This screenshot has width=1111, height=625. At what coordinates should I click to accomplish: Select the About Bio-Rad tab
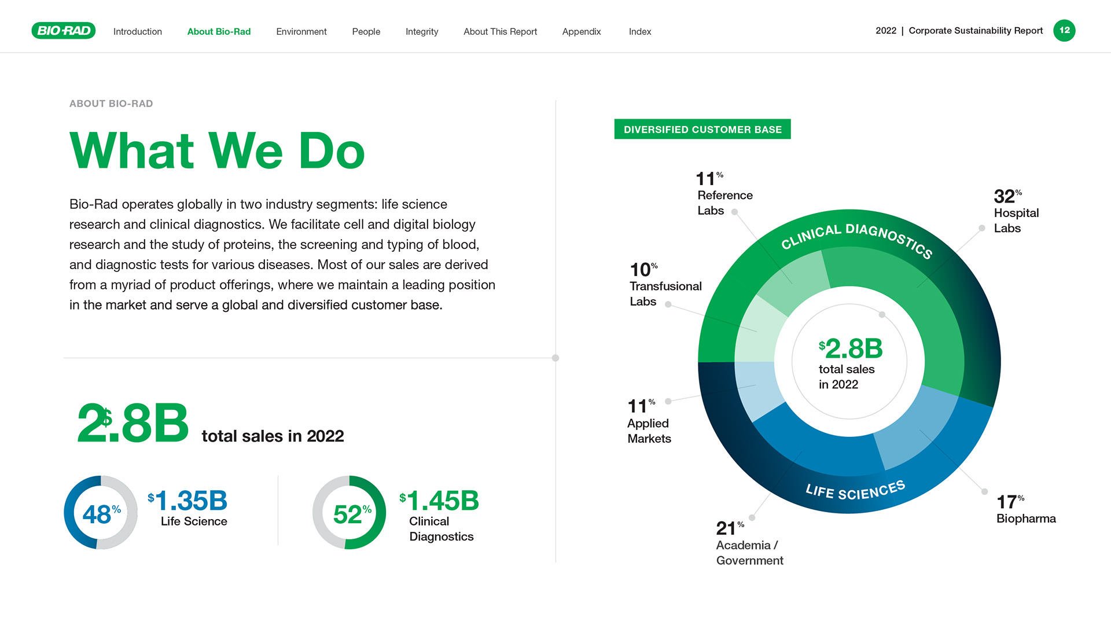pos(219,32)
